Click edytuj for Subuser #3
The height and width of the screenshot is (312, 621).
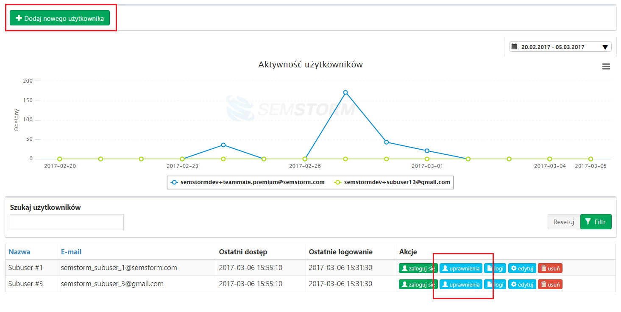[522, 284]
